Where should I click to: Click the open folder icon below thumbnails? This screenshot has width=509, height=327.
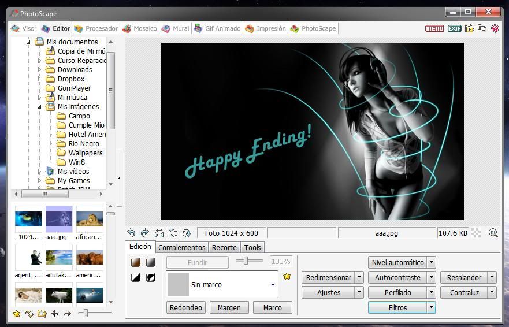tap(42, 314)
